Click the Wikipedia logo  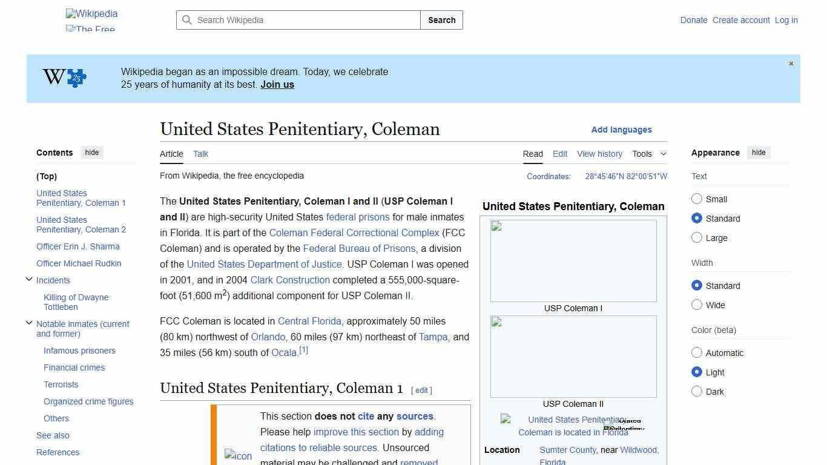point(91,13)
